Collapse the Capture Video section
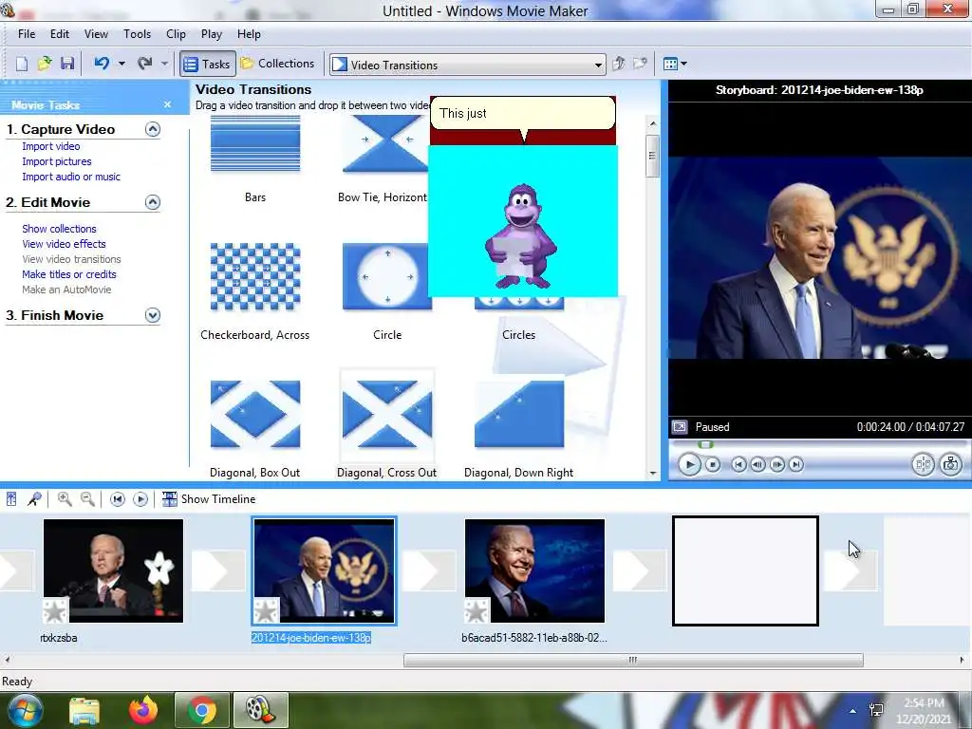The width and height of the screenshot is (972, 729). (x=153, y=129)
